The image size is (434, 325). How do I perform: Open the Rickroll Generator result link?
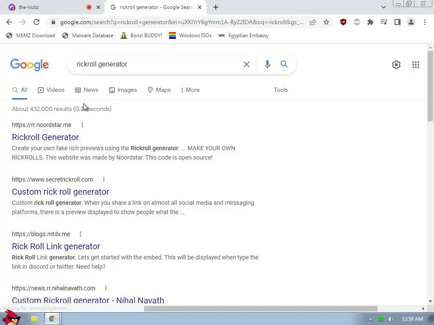point(45,137)
